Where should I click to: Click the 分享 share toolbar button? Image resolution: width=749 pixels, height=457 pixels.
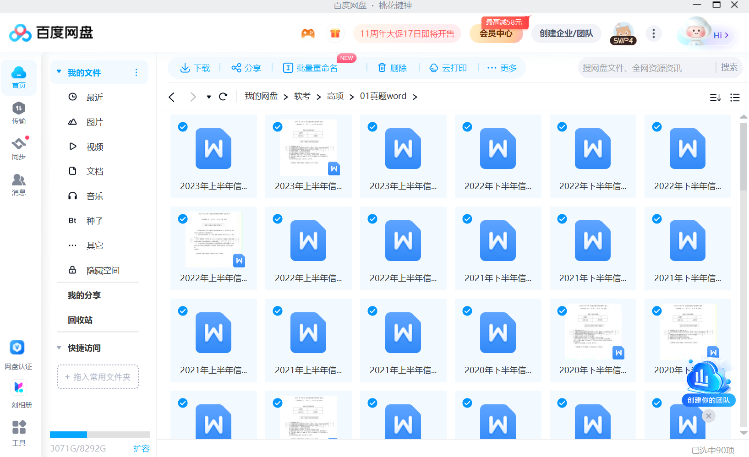click(x=246, y=68)
